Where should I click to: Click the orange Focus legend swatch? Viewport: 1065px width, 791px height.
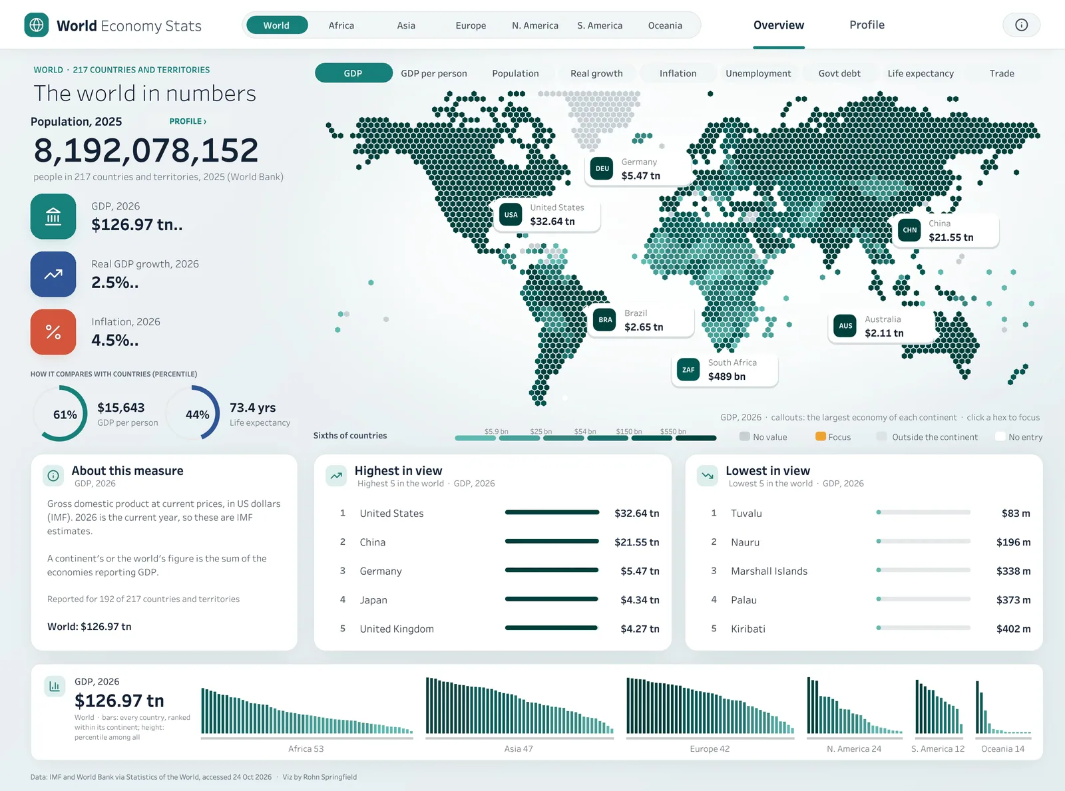click(x=821, y=436)
